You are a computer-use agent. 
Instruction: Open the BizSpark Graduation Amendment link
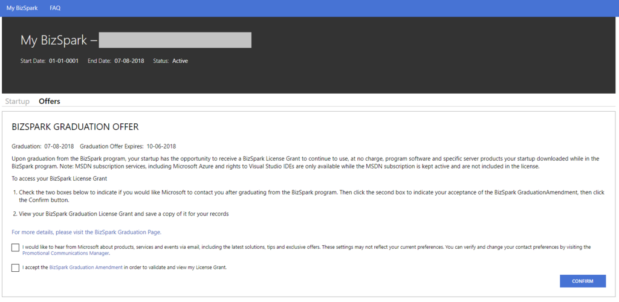[x=86, y=268]
